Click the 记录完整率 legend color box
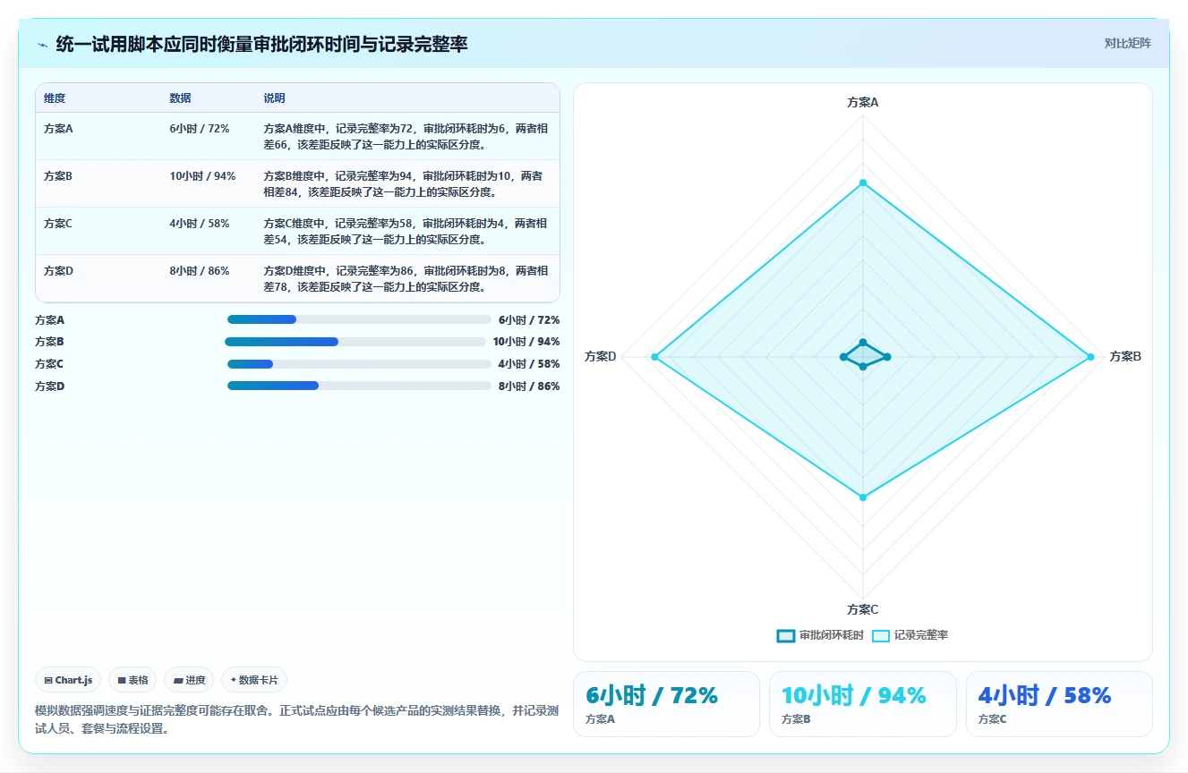This screenshot has width=1188, height=773. tap(881, 635)
